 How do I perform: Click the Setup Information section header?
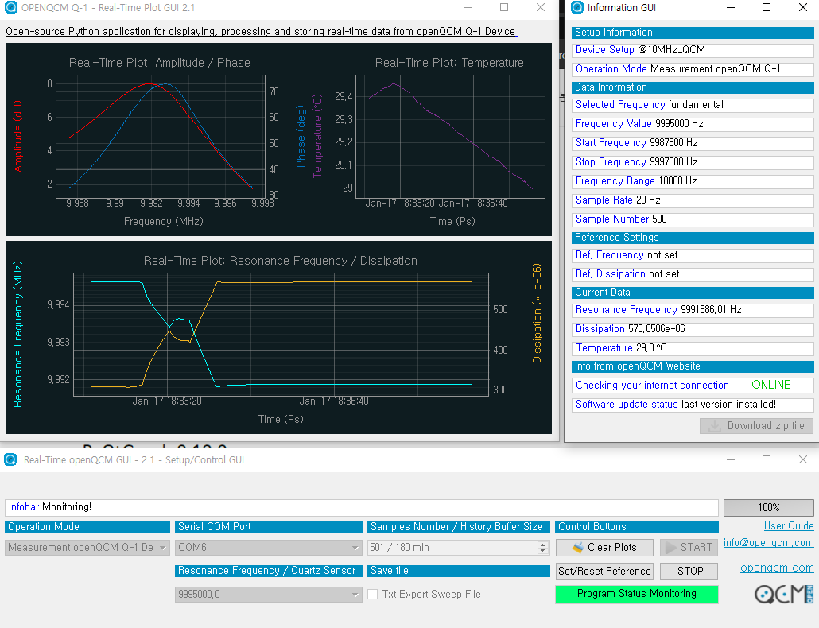click(693, 33)
